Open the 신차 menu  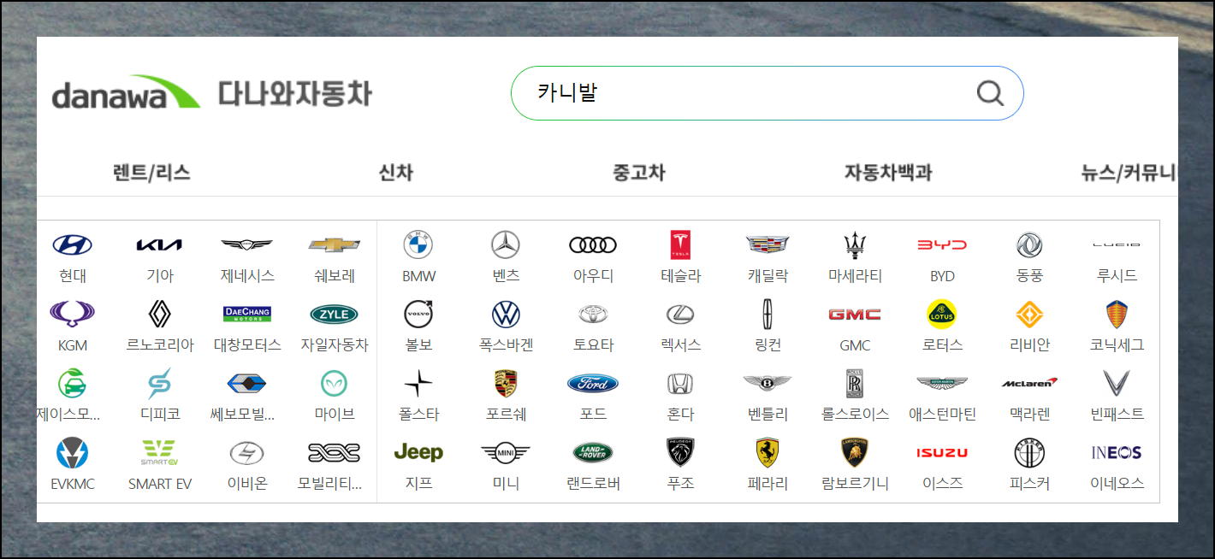pos(396,172)
